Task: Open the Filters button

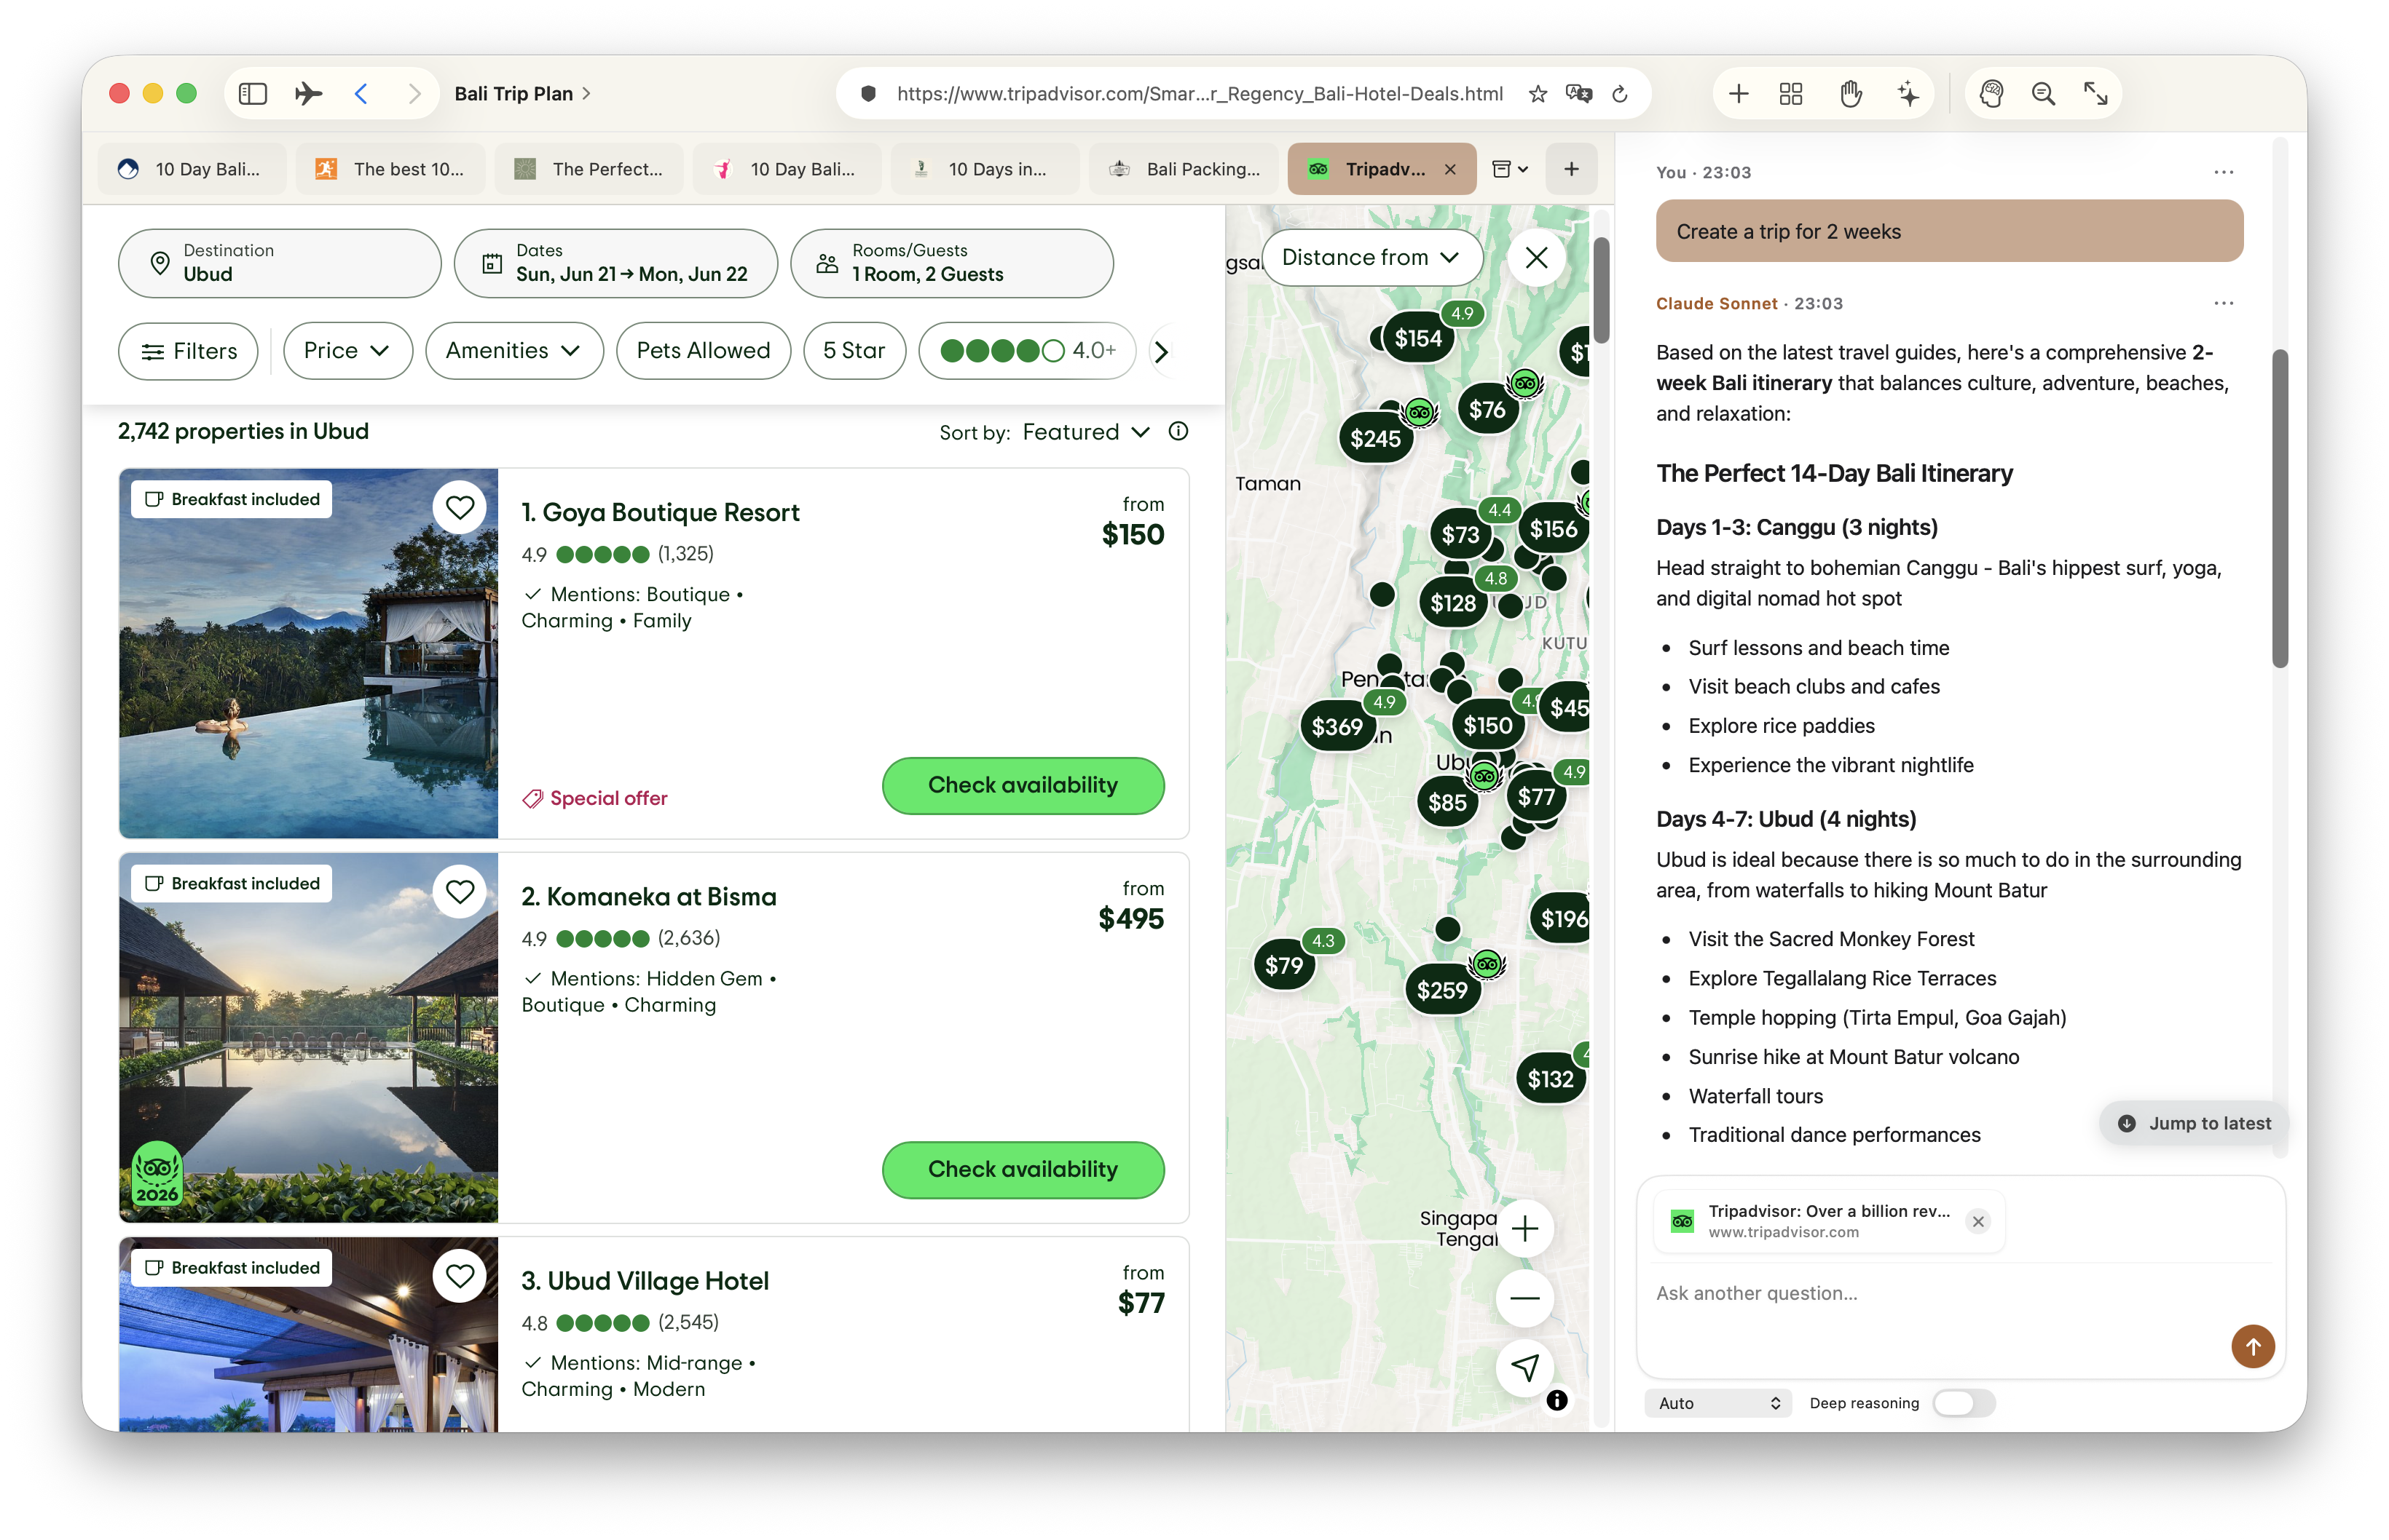Action: pos(188,351)
